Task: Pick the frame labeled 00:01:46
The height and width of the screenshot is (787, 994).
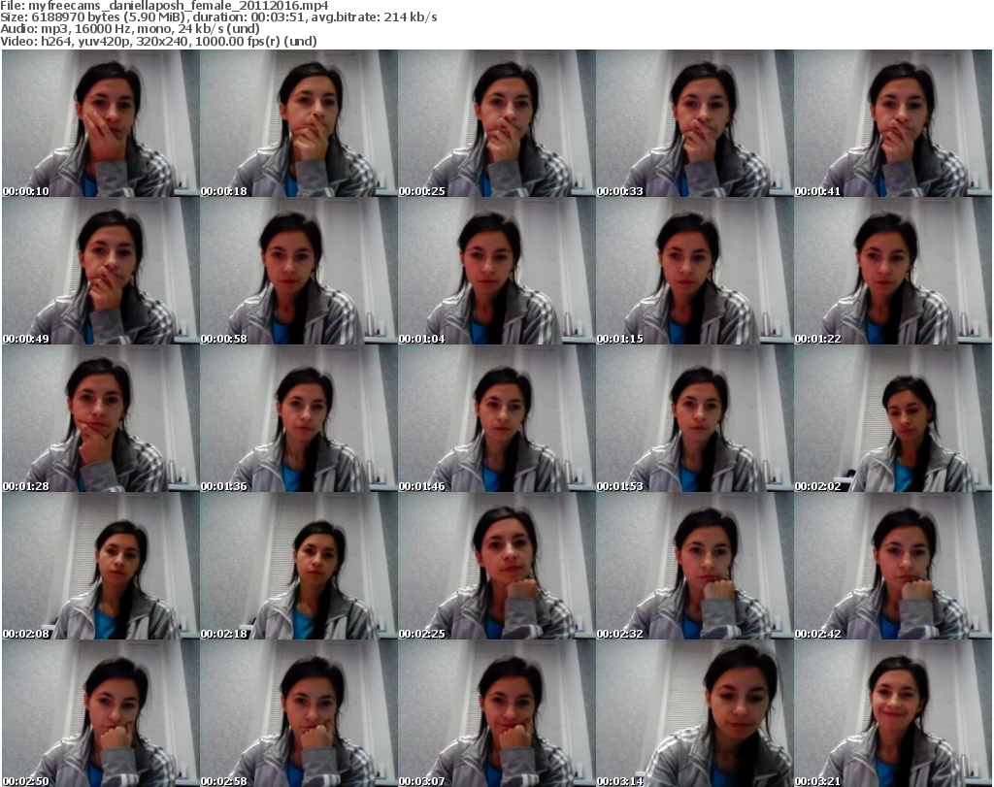Action: (496, 418)
